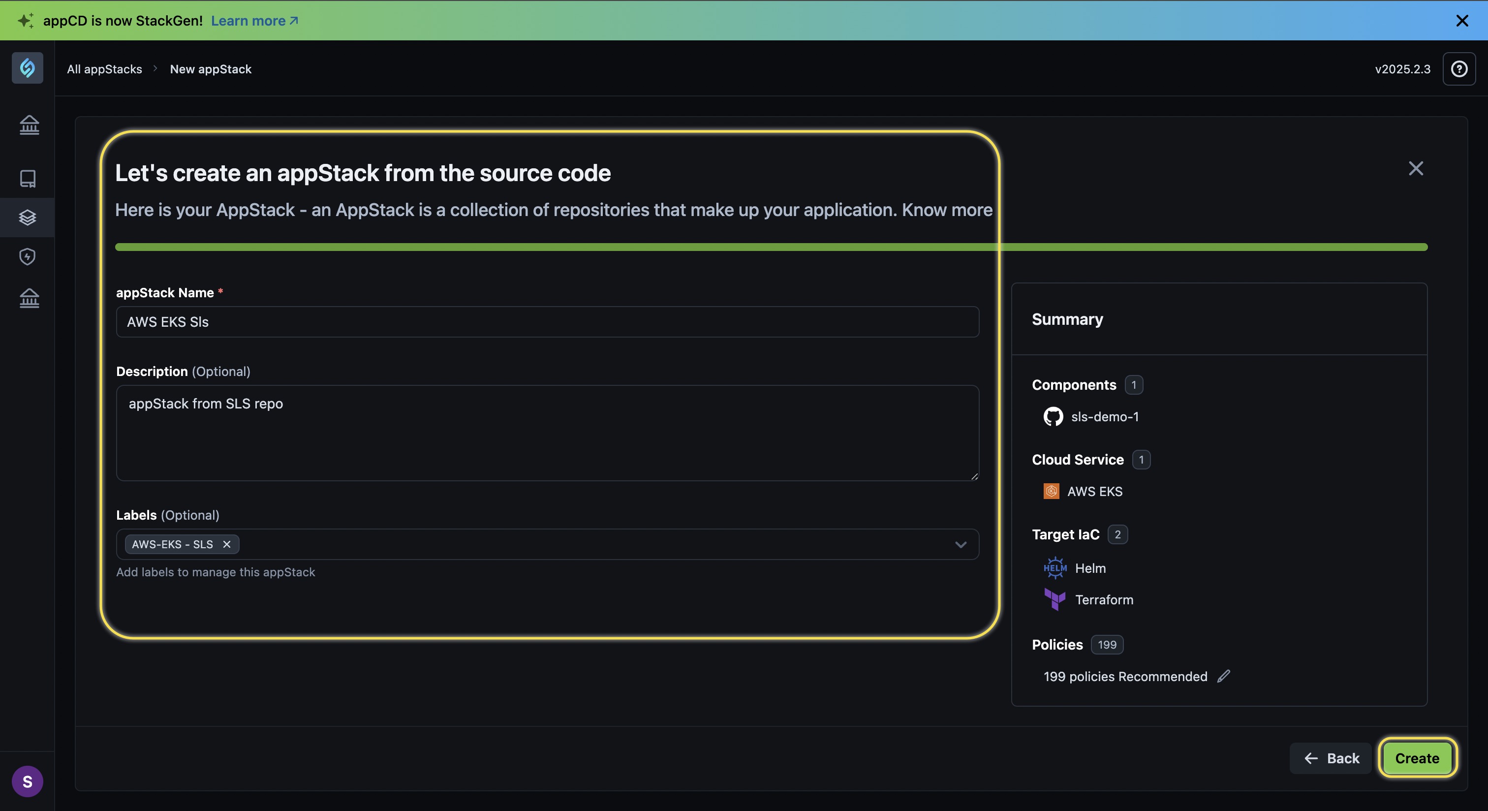Click the Create button
This screenshot has width=1488, height=811.
1417,758
